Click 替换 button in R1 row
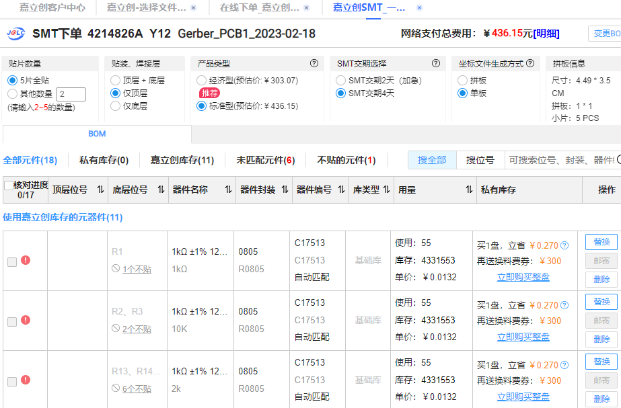 point(601,242)
